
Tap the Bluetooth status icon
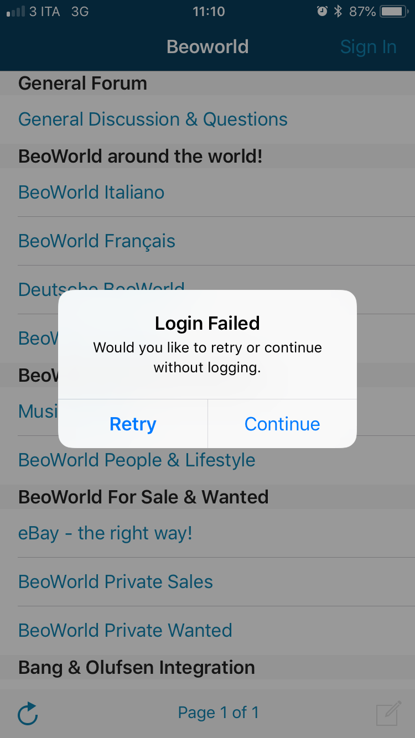[x=338, y=12]
